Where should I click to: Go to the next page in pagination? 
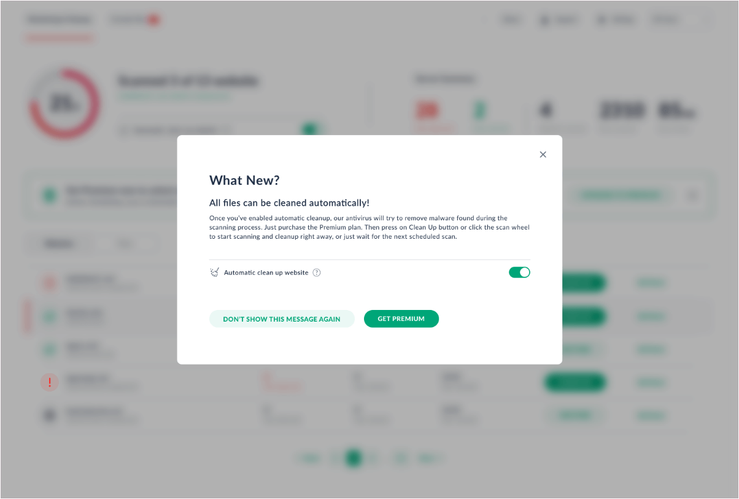click(x=431, y=458)
